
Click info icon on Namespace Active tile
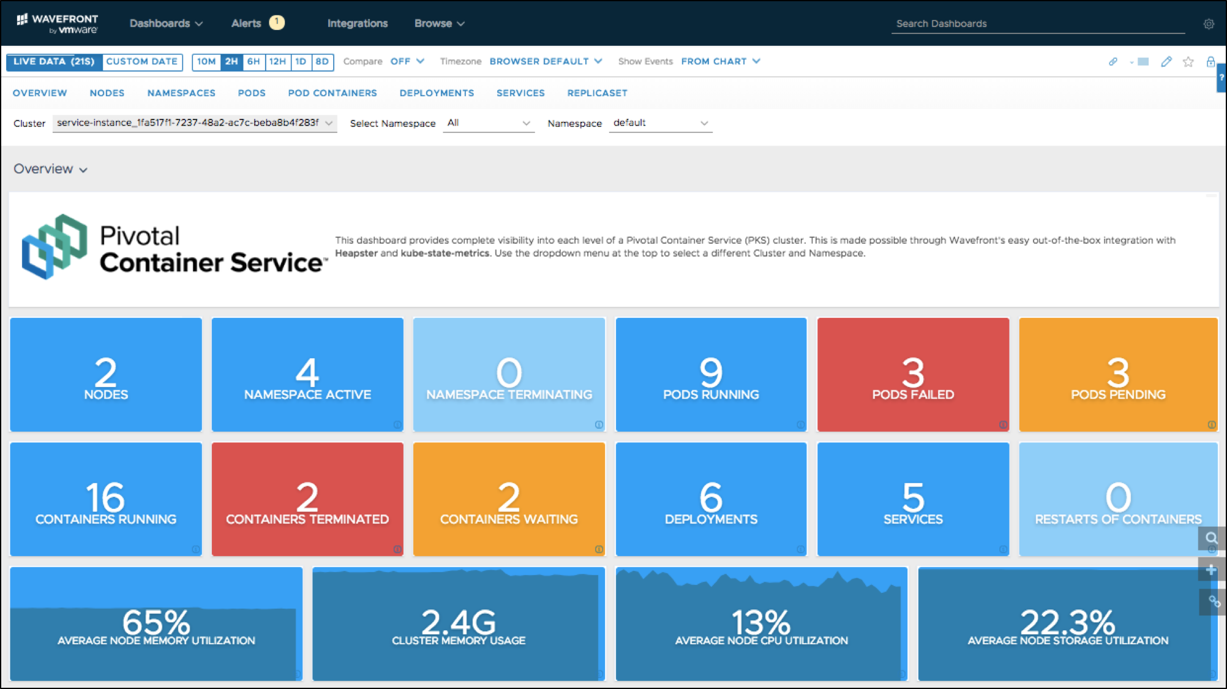pos(397,424)
